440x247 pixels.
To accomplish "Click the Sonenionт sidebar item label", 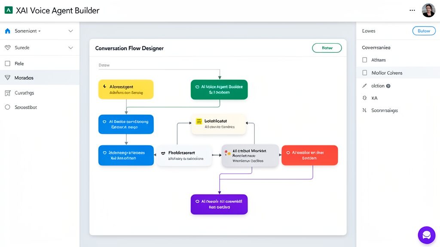I will click(25, 31).
